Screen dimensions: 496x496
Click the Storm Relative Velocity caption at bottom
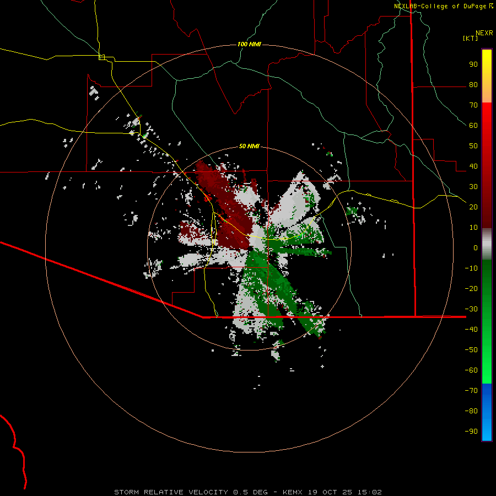(x=248, y=492)
